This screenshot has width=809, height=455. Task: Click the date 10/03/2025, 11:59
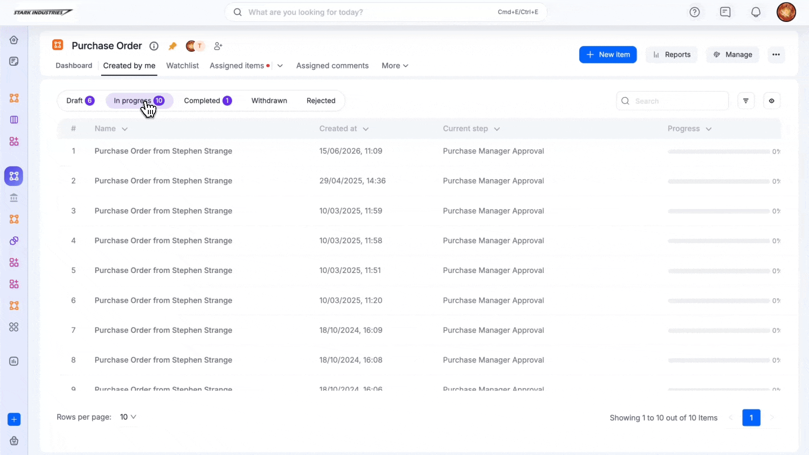(x=351, y=211)
